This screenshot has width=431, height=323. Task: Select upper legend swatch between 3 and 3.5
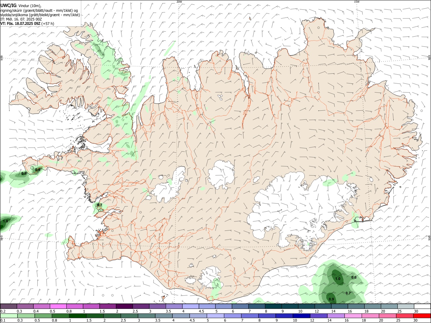point(157,306)
